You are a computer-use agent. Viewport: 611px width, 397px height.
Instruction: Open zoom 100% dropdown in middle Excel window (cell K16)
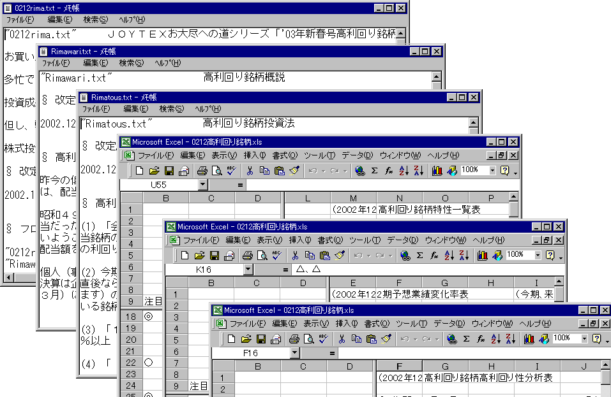tap(538, 255)
